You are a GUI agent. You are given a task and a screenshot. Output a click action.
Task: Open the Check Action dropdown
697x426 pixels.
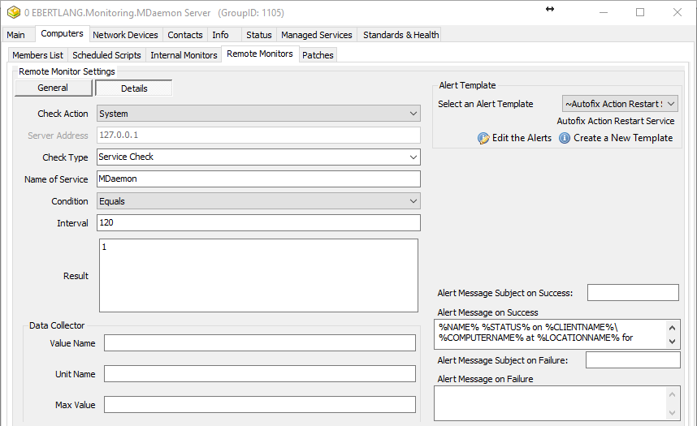pyautogui.click(x=258, y=114)
